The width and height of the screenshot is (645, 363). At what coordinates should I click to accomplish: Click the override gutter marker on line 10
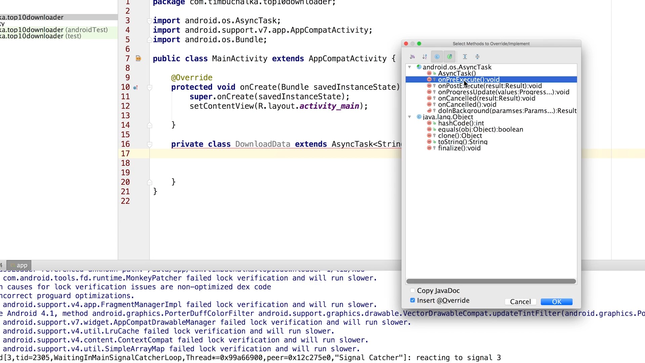[x=135, y=87]
